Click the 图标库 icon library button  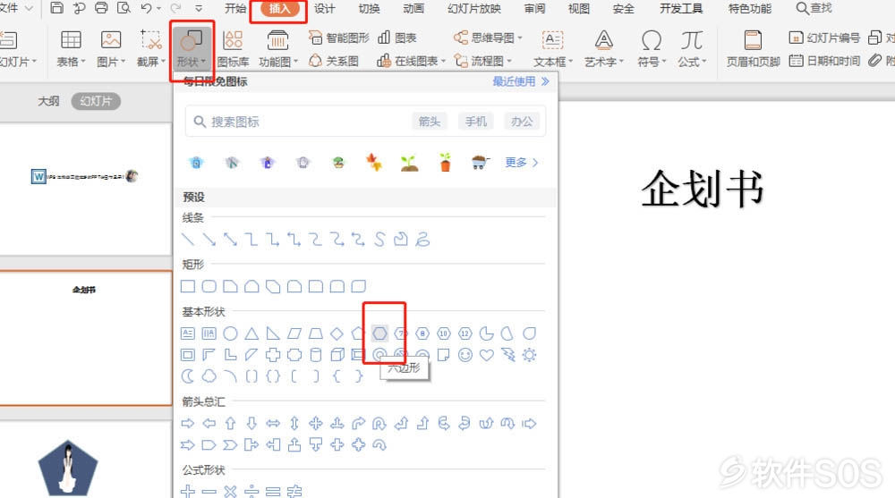(233, 48)
